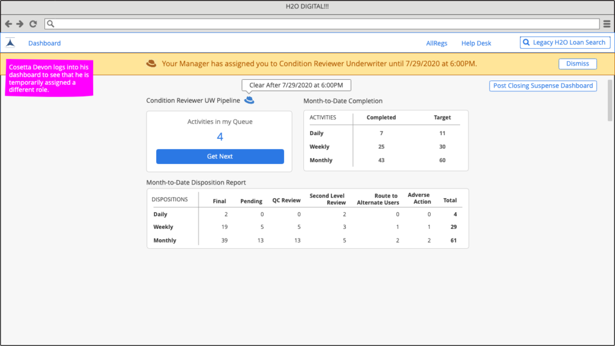Click the blue hat icon beside Condition Reviewer UW Pipeline
Screen dimensions: 615x346
(249, 100)
